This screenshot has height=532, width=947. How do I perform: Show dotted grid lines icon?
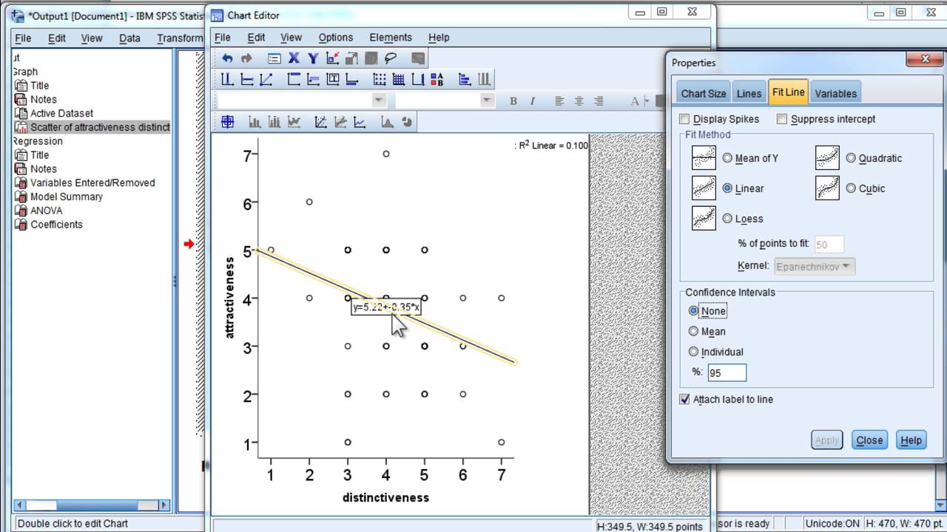click(379, 79)
